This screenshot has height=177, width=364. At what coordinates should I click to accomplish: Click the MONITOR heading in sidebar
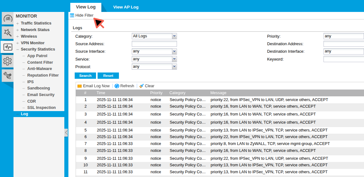click(x=26, y=16)
